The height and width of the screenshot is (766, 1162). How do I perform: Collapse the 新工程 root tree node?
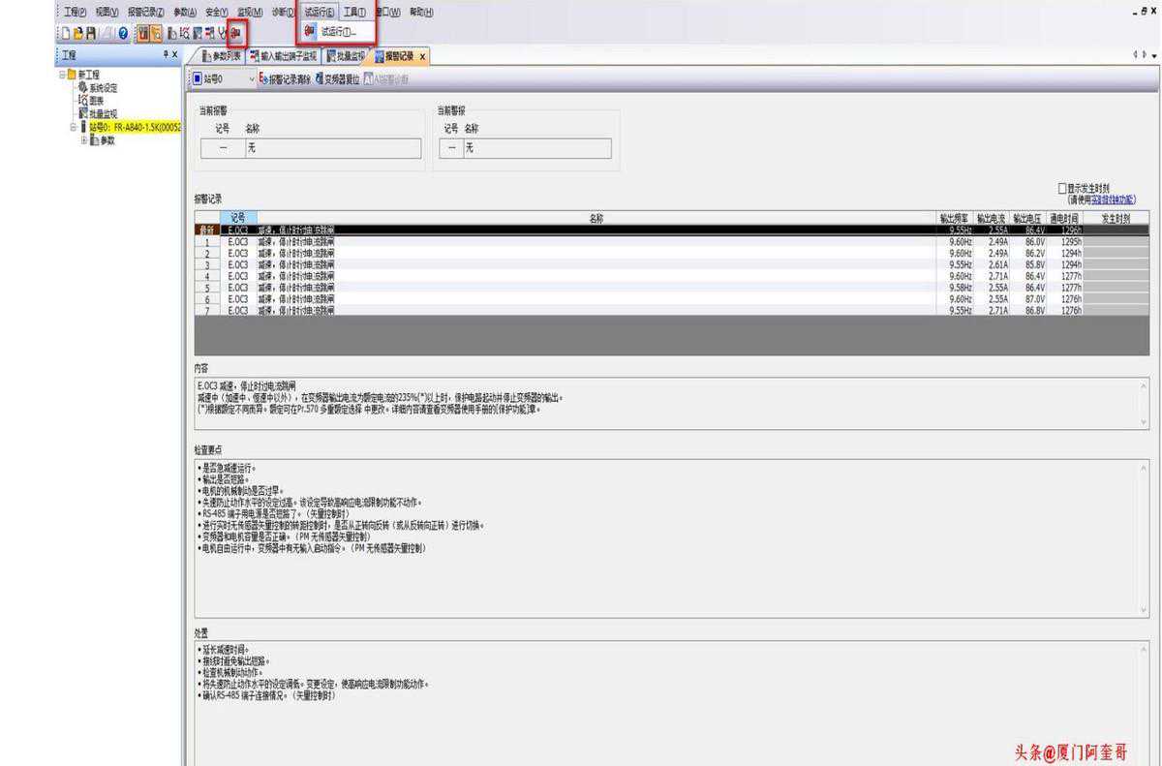tap(62, 75)
